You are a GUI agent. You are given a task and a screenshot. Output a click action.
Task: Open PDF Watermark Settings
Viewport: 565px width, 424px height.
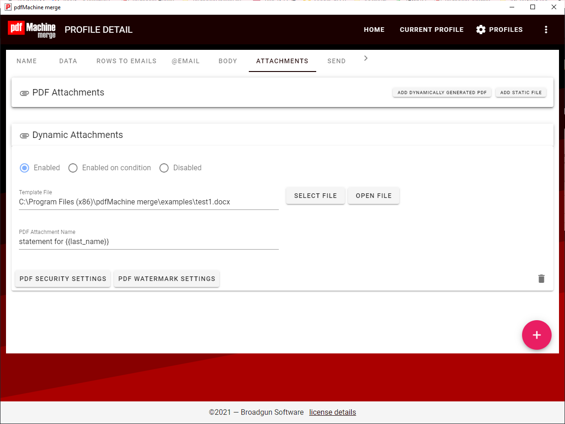coord(167,279)
